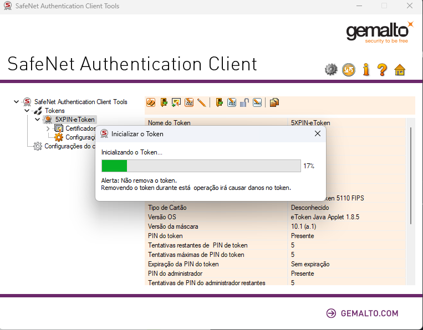Collapse the SafeNet Authentication Client Tools root node

17,102
